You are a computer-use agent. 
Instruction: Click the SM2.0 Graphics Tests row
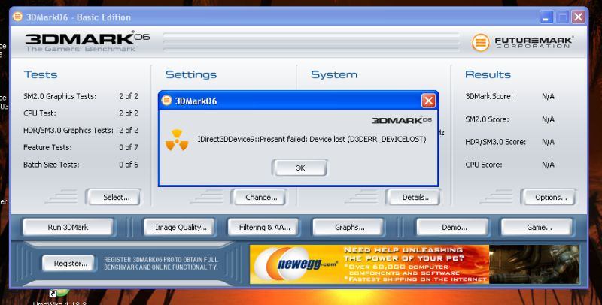click(81, 96)
